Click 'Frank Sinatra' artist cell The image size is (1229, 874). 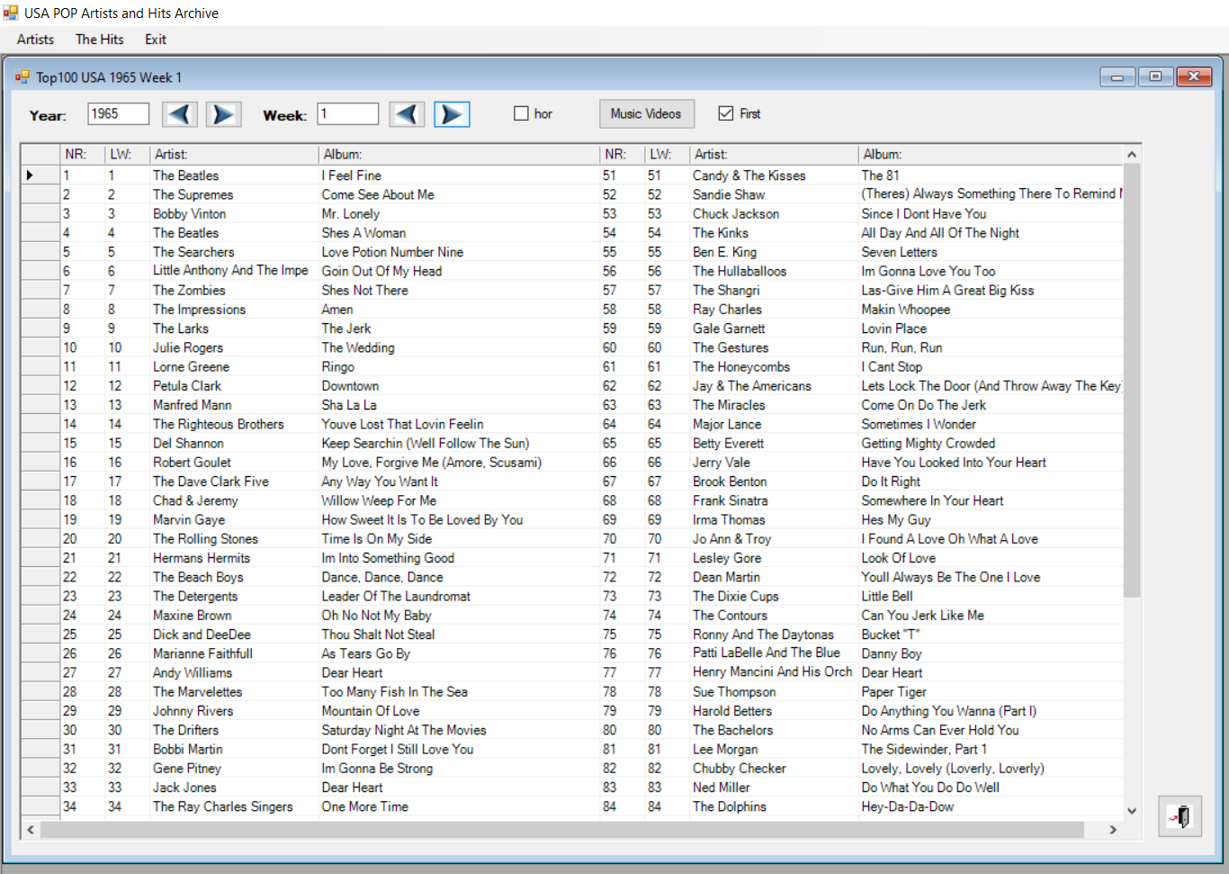(774, 500)
